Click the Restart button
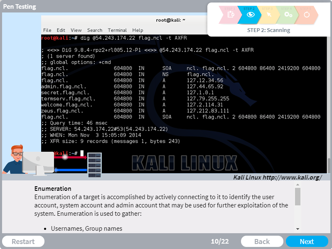Screen dimensions: 332x249 [x=23, y=242]
